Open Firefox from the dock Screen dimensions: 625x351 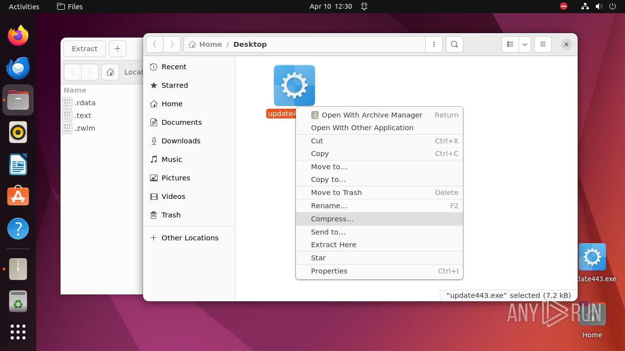(x=18, y=36)
